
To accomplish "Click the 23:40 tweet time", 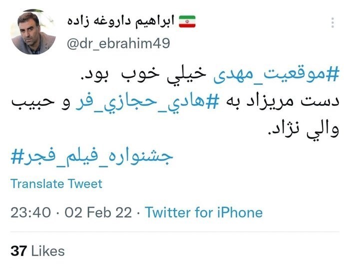I will (x=30, y=213).
